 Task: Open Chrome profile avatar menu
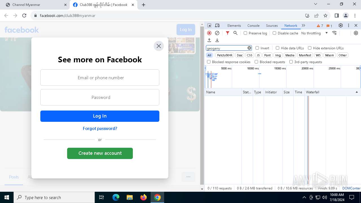click(x=346, y=16)
